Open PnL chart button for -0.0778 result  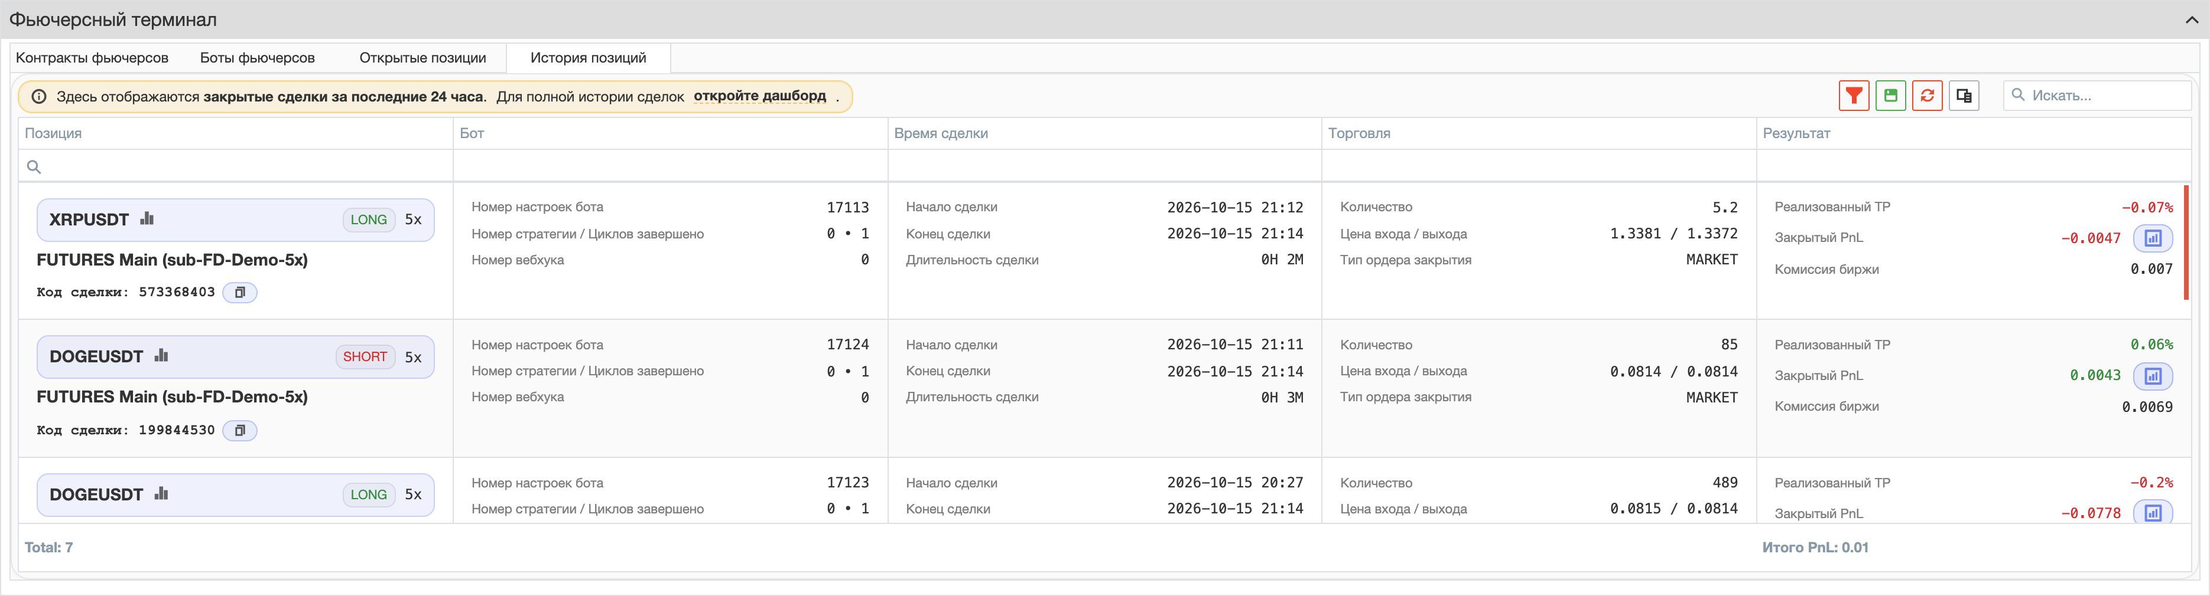[x=2153, y=512]
